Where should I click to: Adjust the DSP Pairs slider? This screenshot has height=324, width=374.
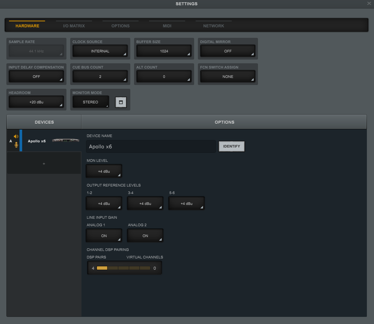pos(124,268)
